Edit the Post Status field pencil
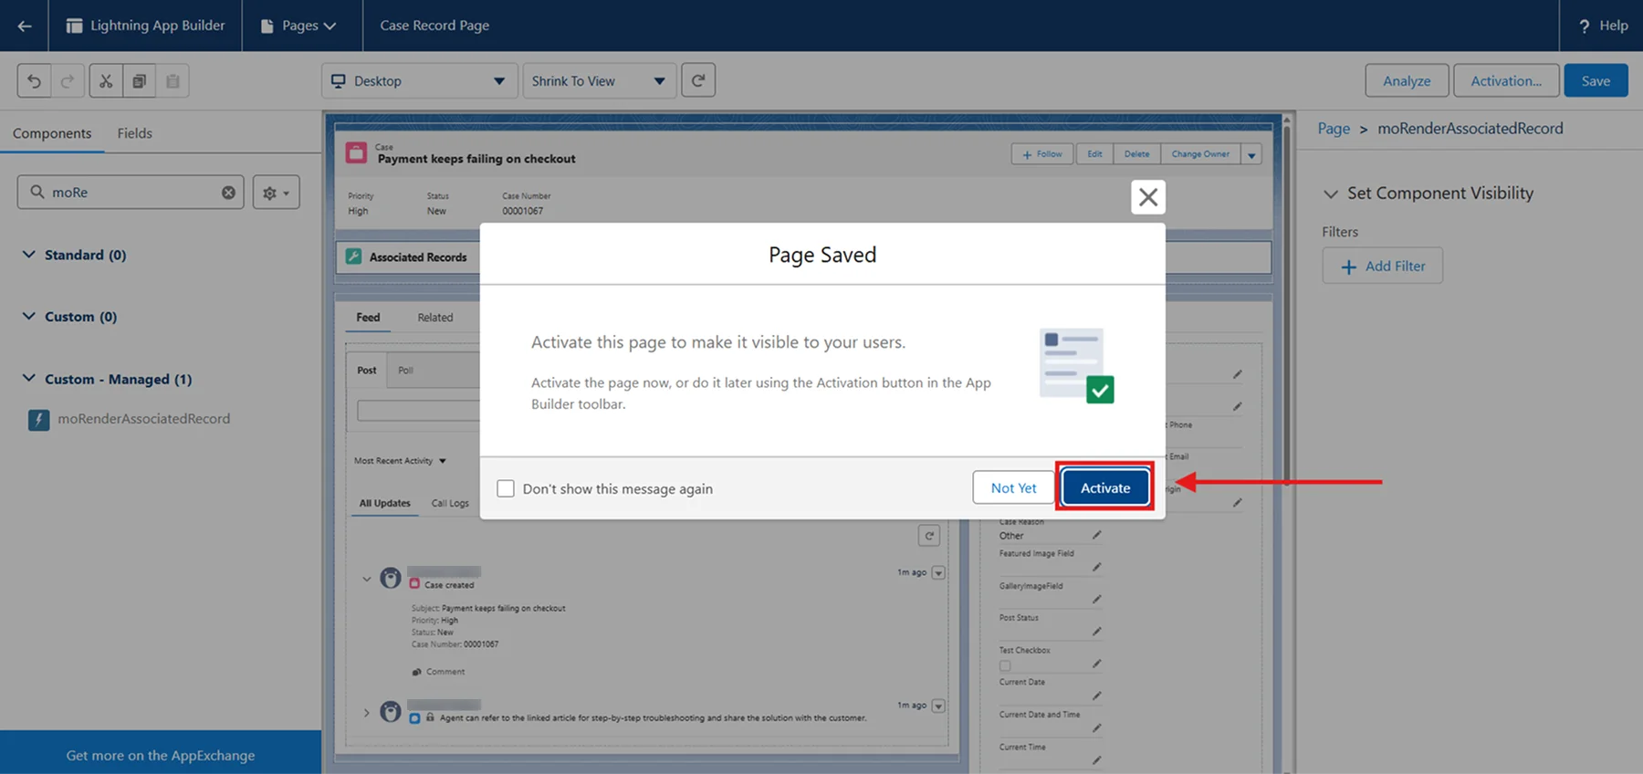This screenshot has width=1643, height=774. [x=1096, y=632]
